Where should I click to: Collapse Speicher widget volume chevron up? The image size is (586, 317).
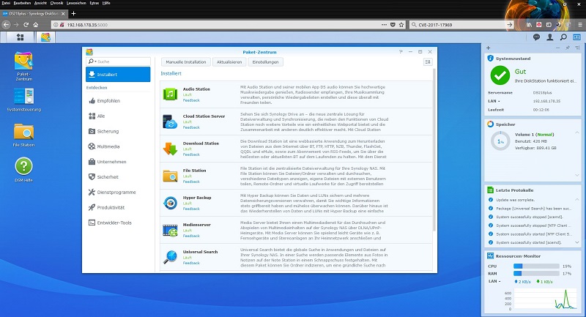576,133
